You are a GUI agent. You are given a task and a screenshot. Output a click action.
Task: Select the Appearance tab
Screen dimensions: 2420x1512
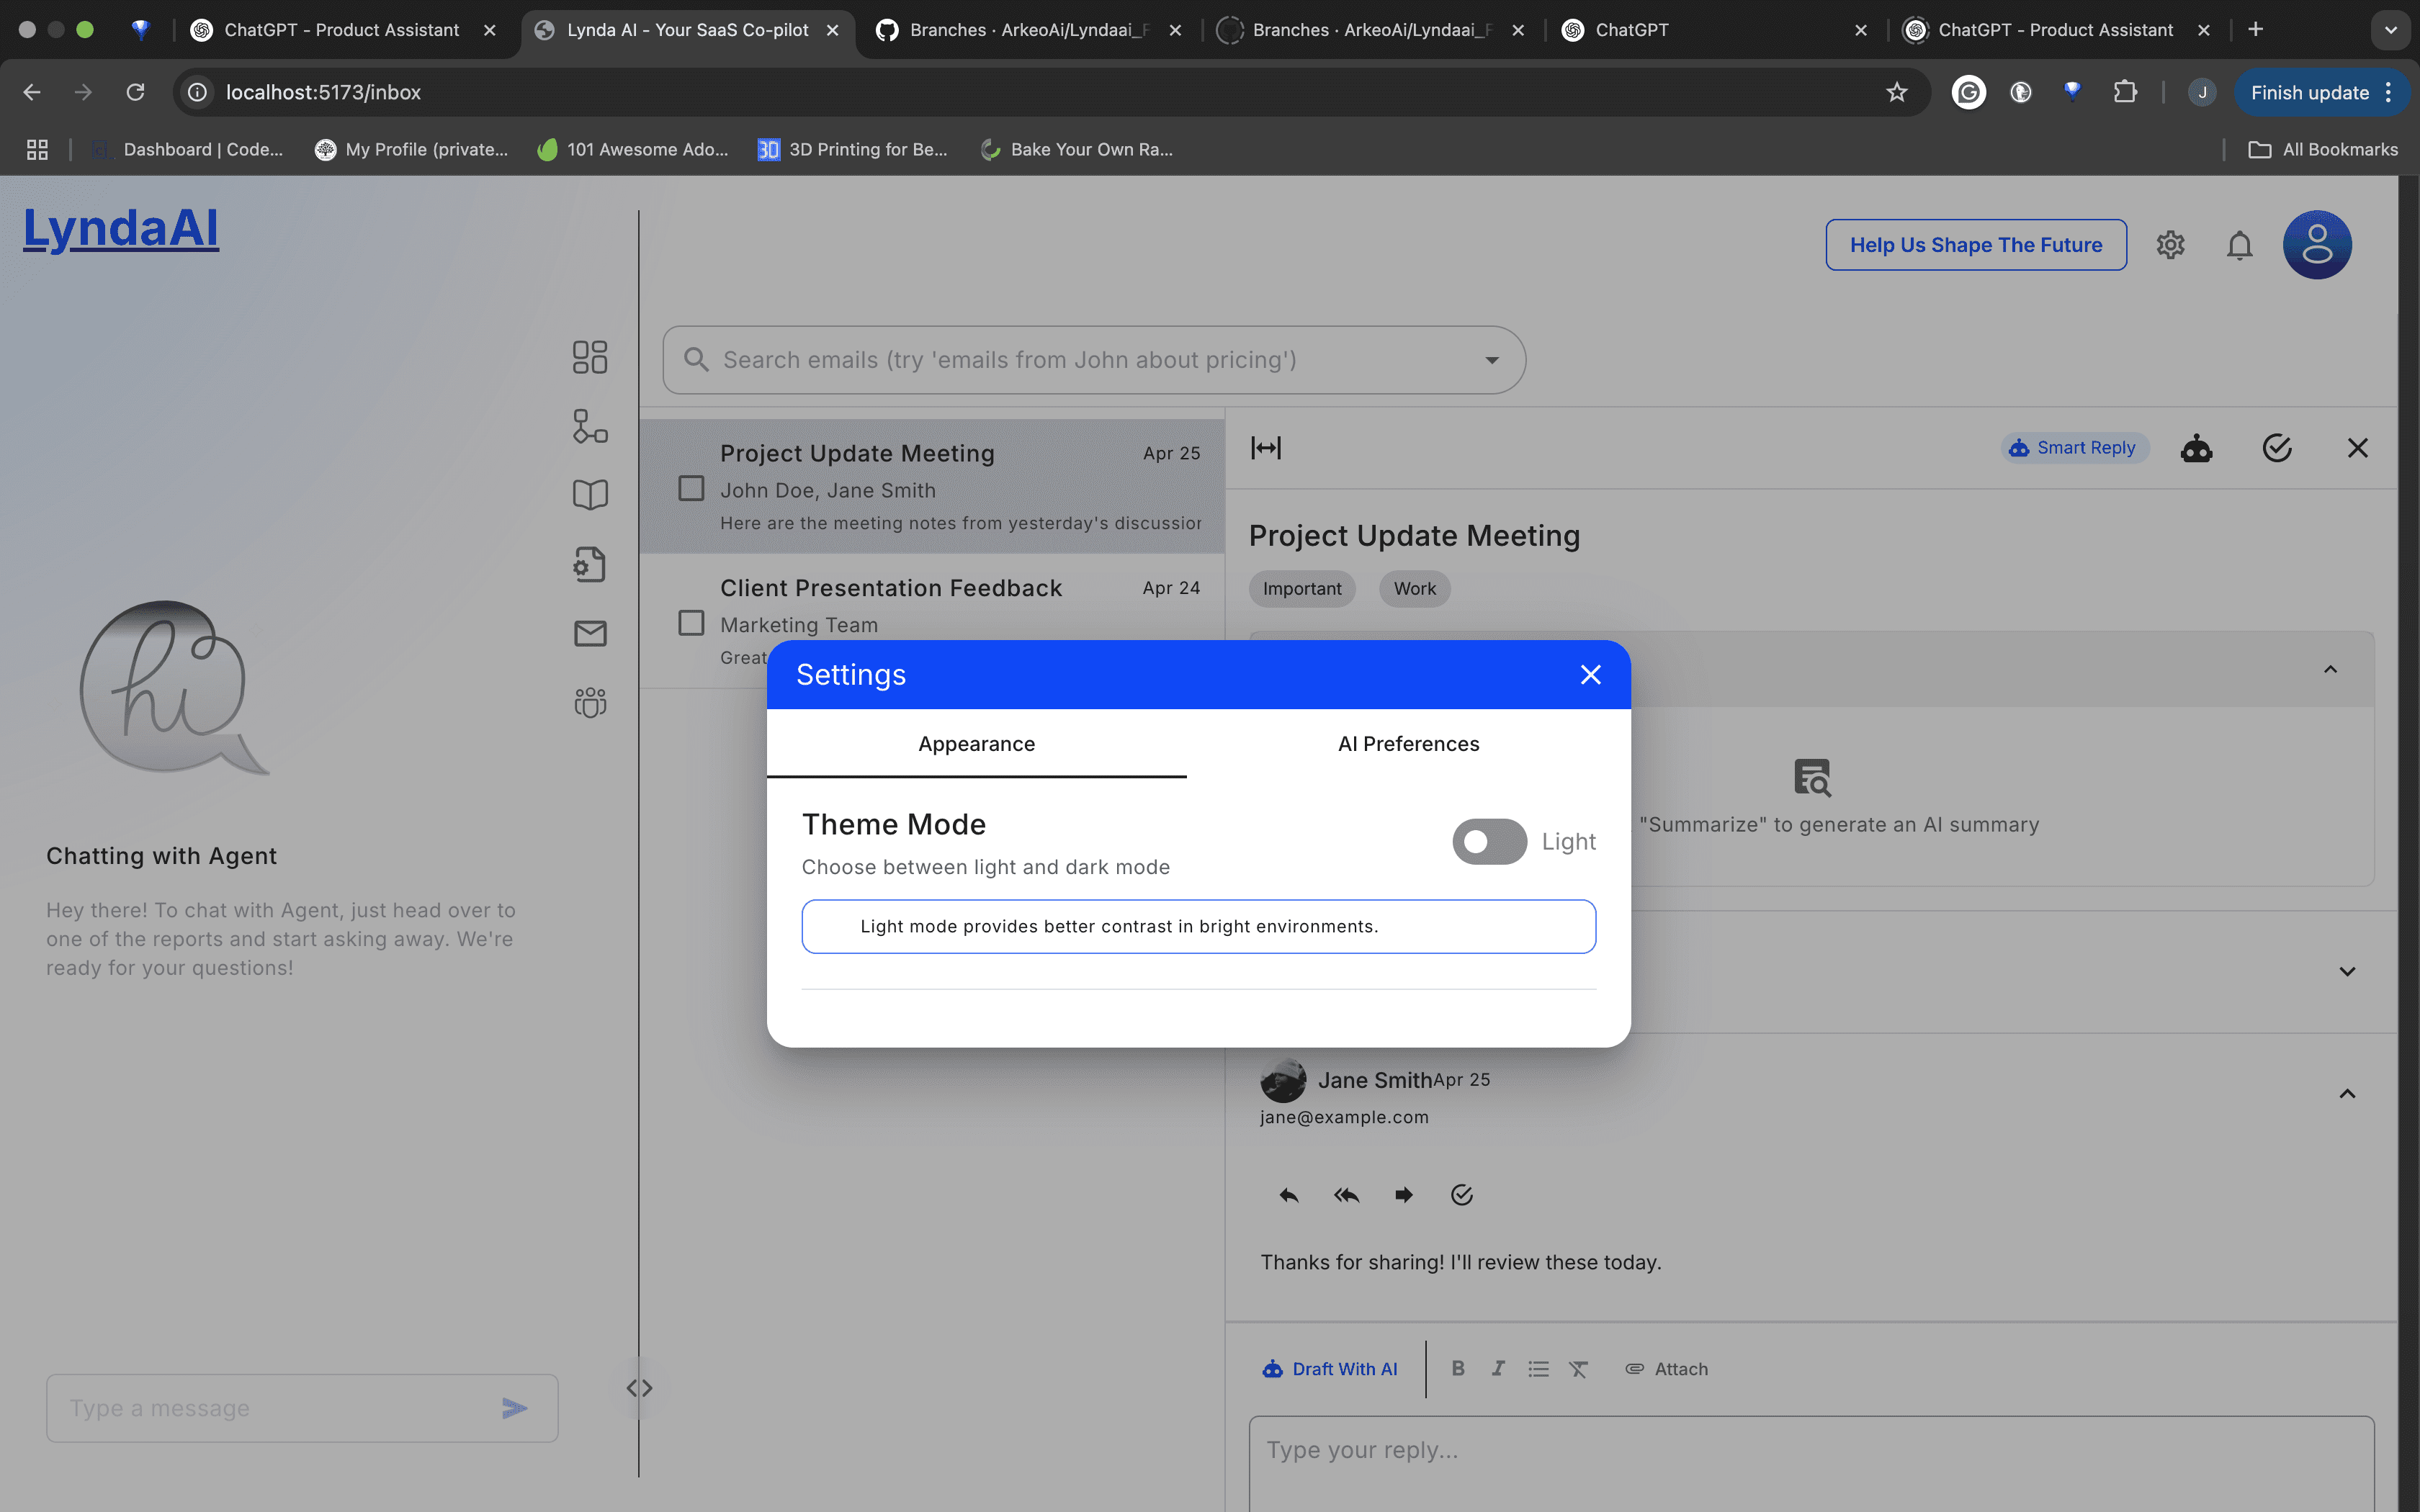coord(976,744)
